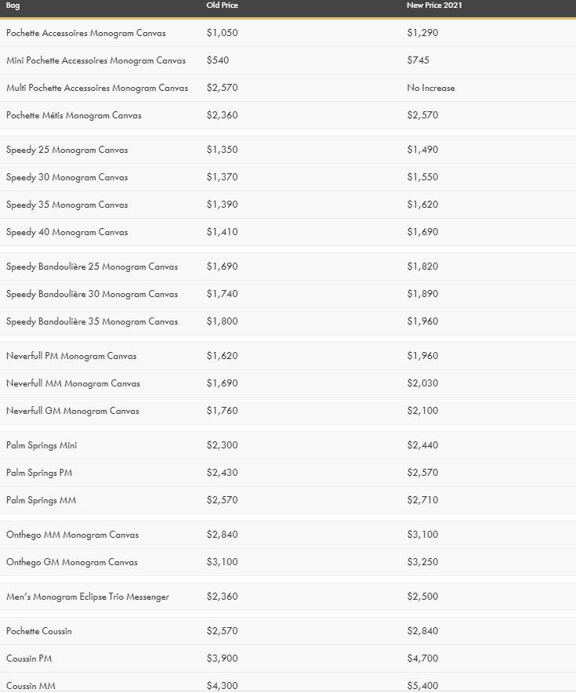Click Neverfull GM old price $1,760
The image size is (576, 693).
[222, 411]
